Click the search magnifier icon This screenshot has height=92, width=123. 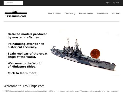coord(5,3)
